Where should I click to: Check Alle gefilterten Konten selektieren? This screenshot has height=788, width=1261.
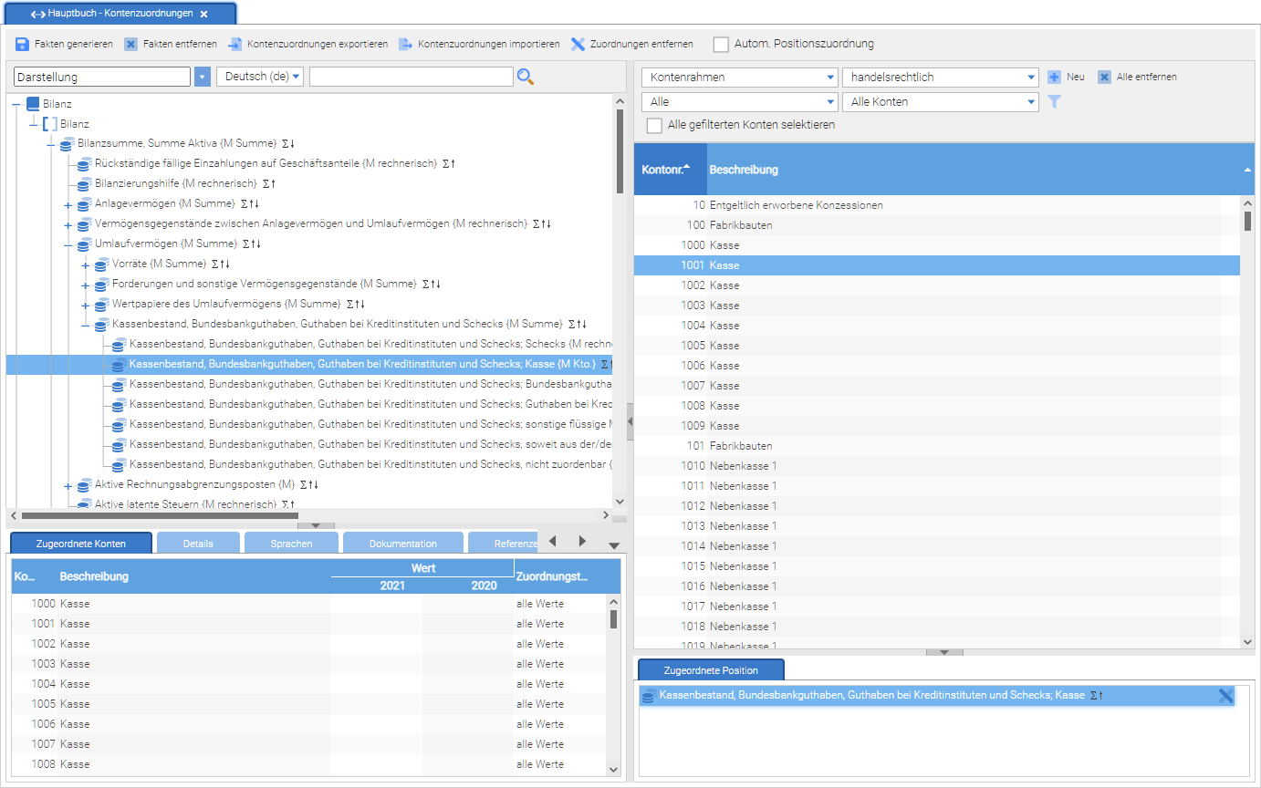(654, 125)
